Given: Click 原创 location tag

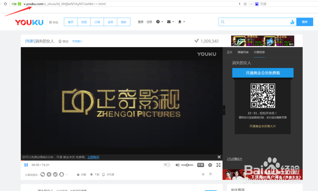Looking at the screenshot, I should point(64,41).
